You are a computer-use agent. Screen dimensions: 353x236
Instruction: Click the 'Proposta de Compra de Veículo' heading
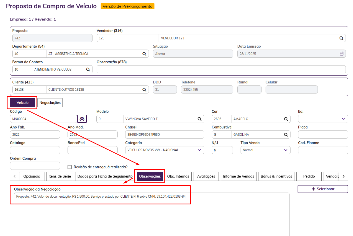point(51,6)
